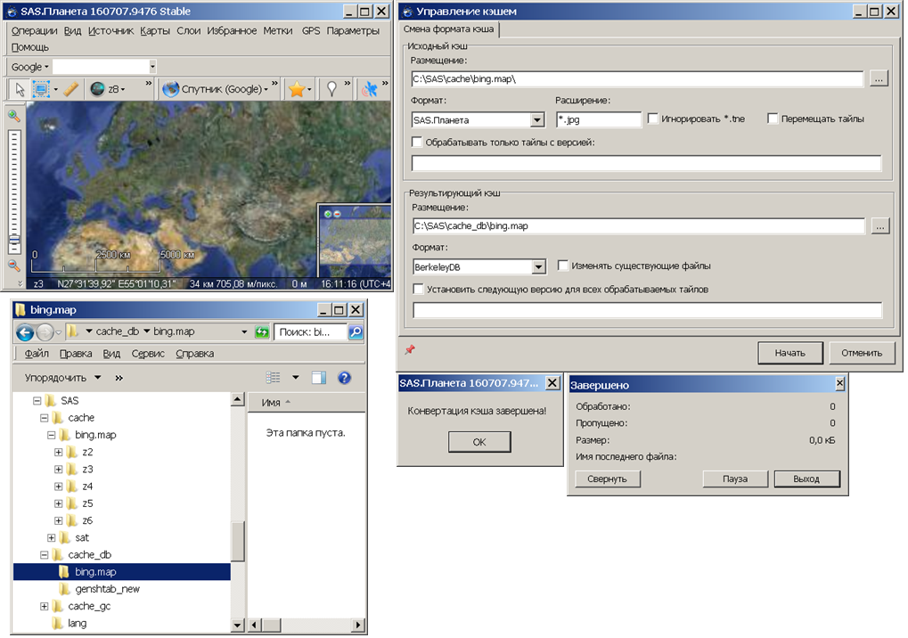The height and width of the screenshot is (638, 908).
Task: Click the GPS satellite icon in toolbar
Action: coord(370,89)
